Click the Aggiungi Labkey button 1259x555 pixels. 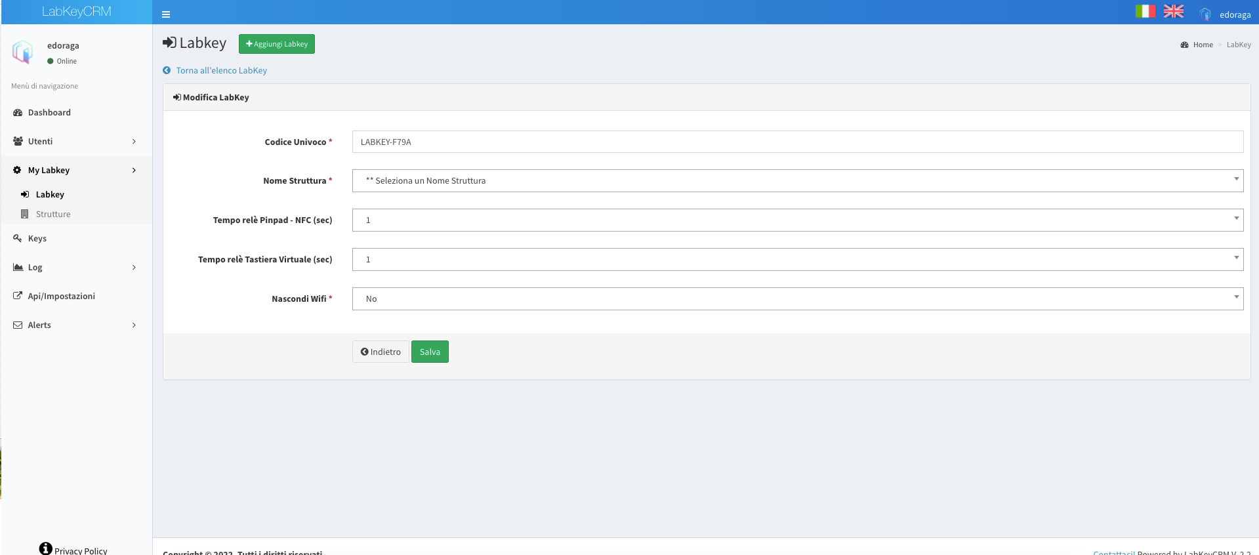pos(276,44)
